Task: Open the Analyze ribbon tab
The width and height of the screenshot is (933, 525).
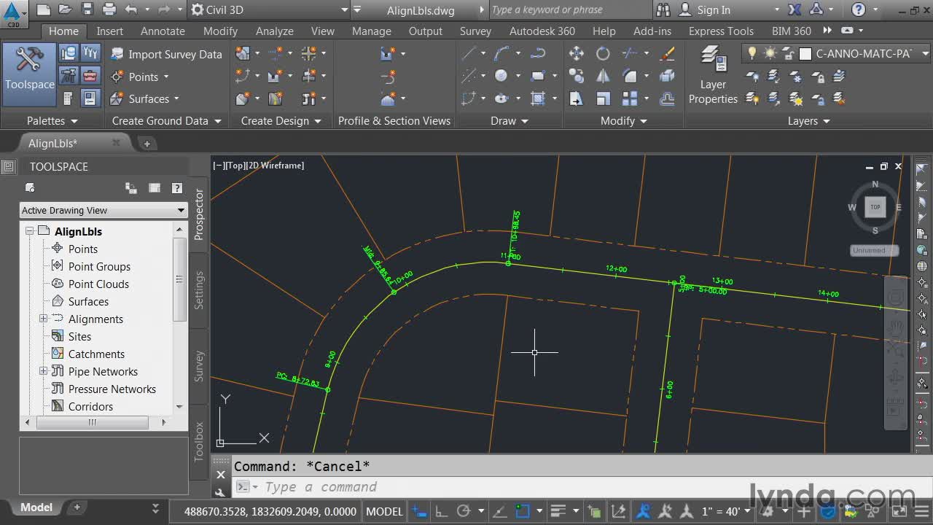Action: (x=275, y=31)
